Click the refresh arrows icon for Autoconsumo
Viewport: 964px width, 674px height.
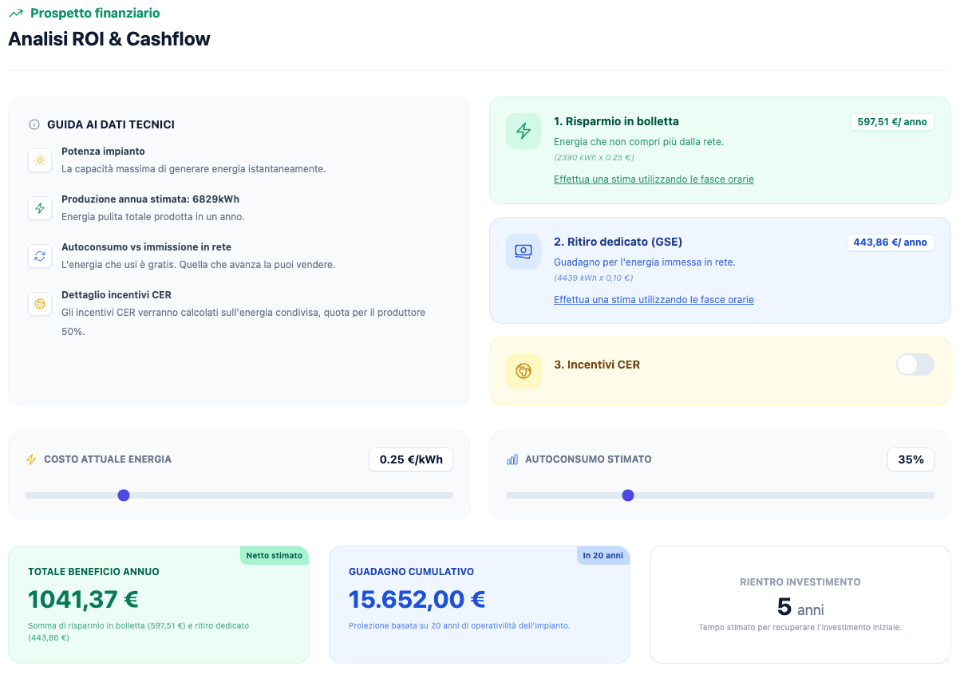pos(40,256)
